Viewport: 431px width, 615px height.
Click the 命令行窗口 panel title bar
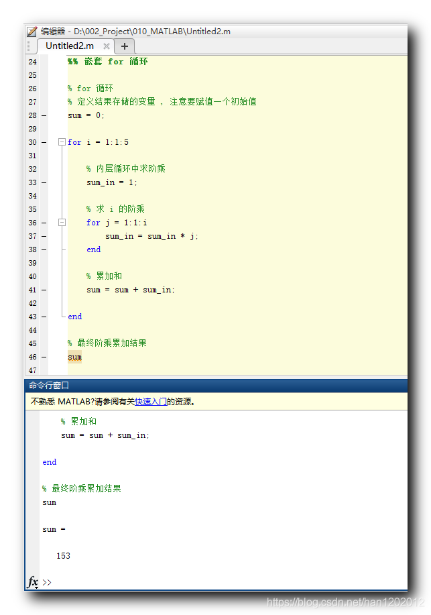[216, 386]
